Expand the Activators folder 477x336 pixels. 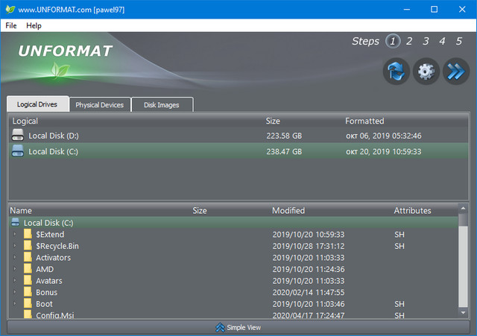coord(15,257)
